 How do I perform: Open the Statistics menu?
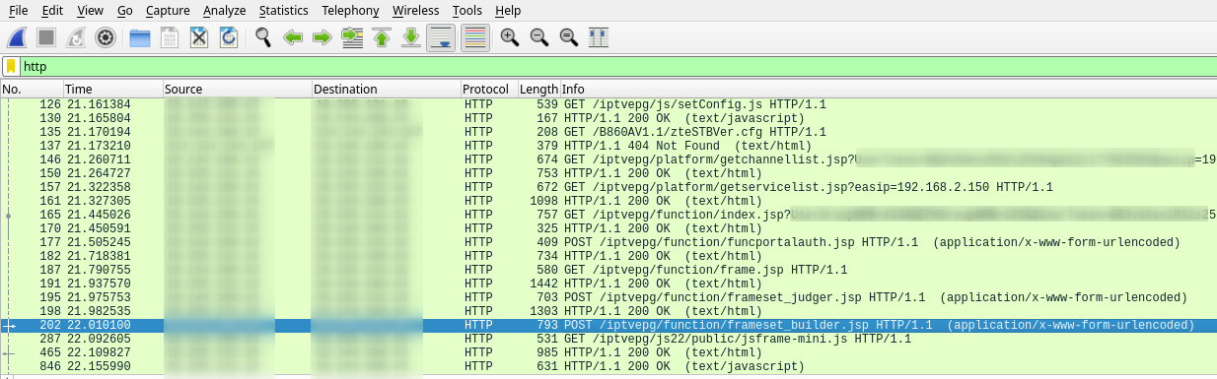[284, 10]
